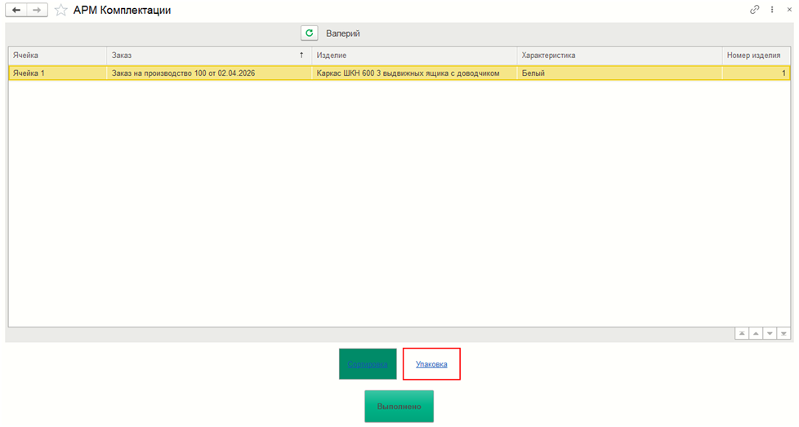The image size is (799, 427).
Task: Refresh the list with green reload icon
Action: (310, 33)
